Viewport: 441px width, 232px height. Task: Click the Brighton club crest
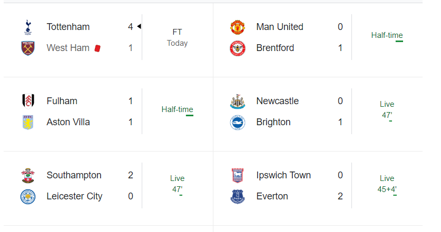point(237,123)
